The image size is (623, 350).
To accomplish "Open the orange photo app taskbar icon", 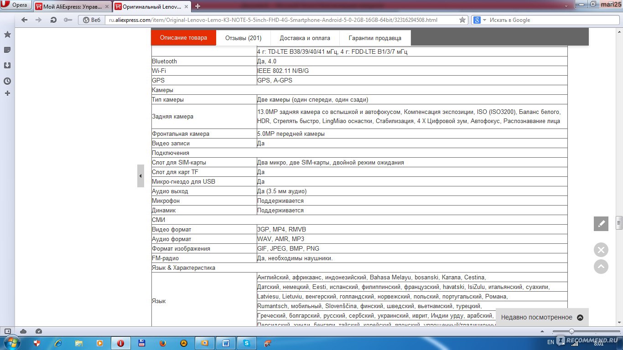I will pos(205,343).
